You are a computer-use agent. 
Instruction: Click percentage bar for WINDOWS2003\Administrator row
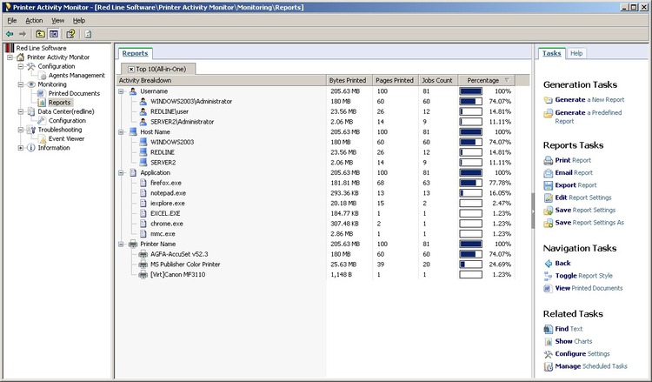(470, 101)
